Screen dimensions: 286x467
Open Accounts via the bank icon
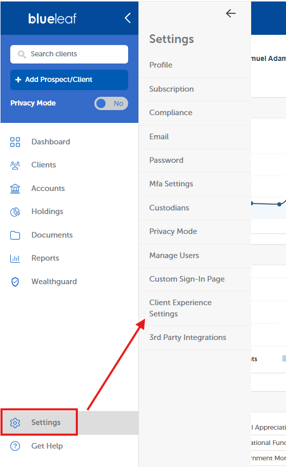point(15,188)
